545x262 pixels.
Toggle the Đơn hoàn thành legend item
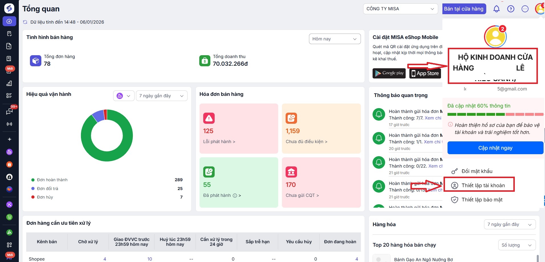(52, 180)
